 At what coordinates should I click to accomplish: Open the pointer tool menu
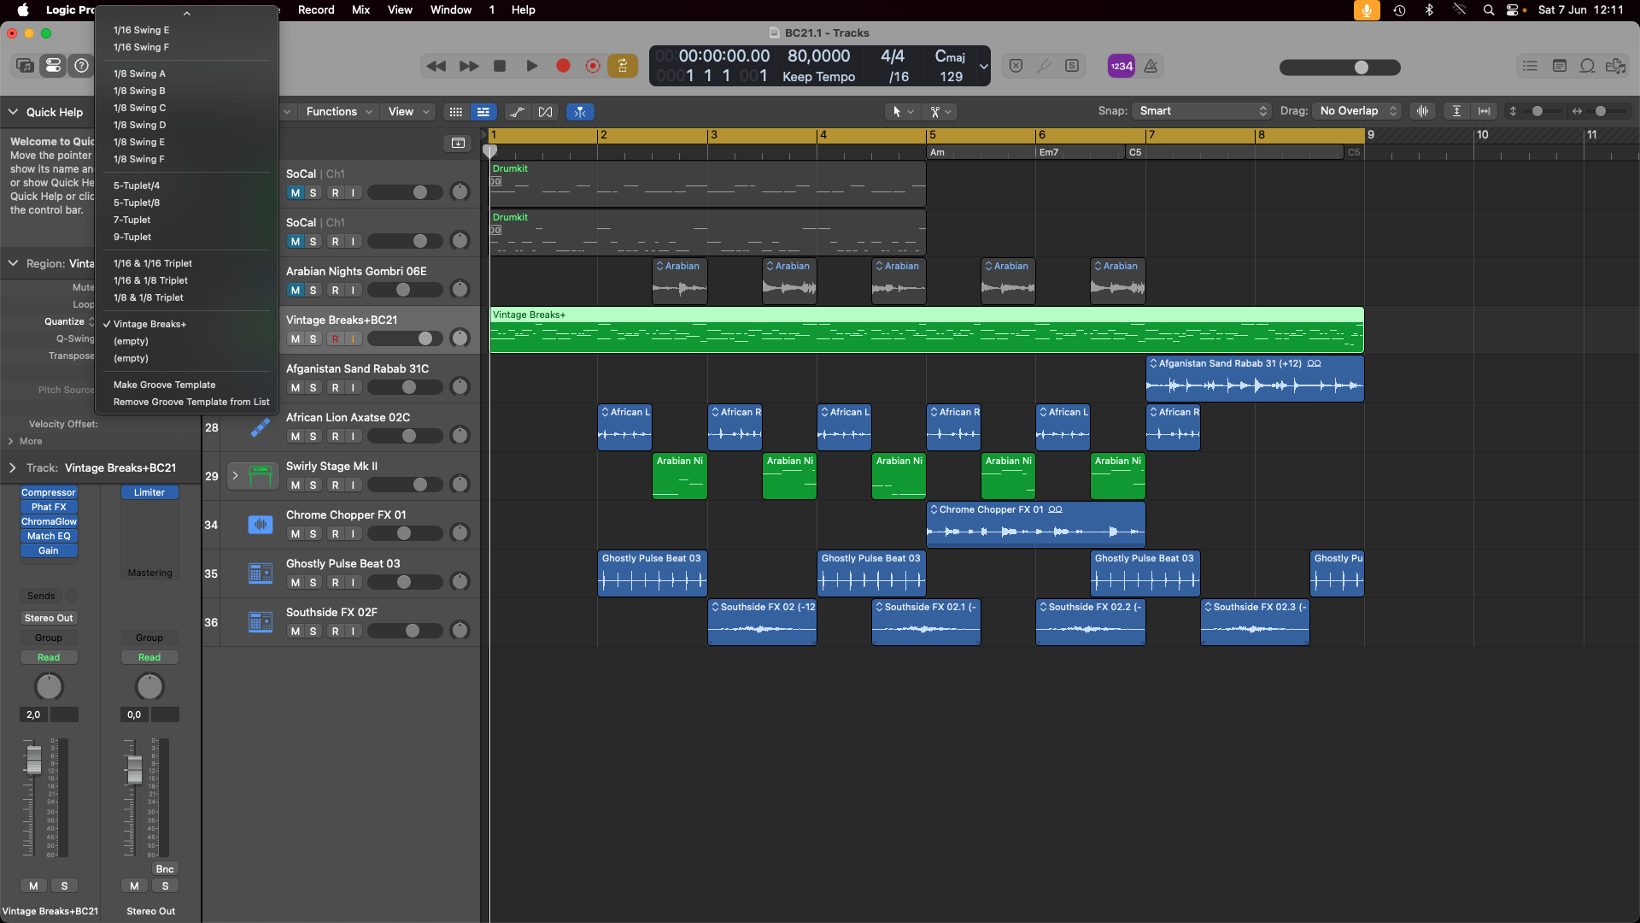tap(902, 111)
